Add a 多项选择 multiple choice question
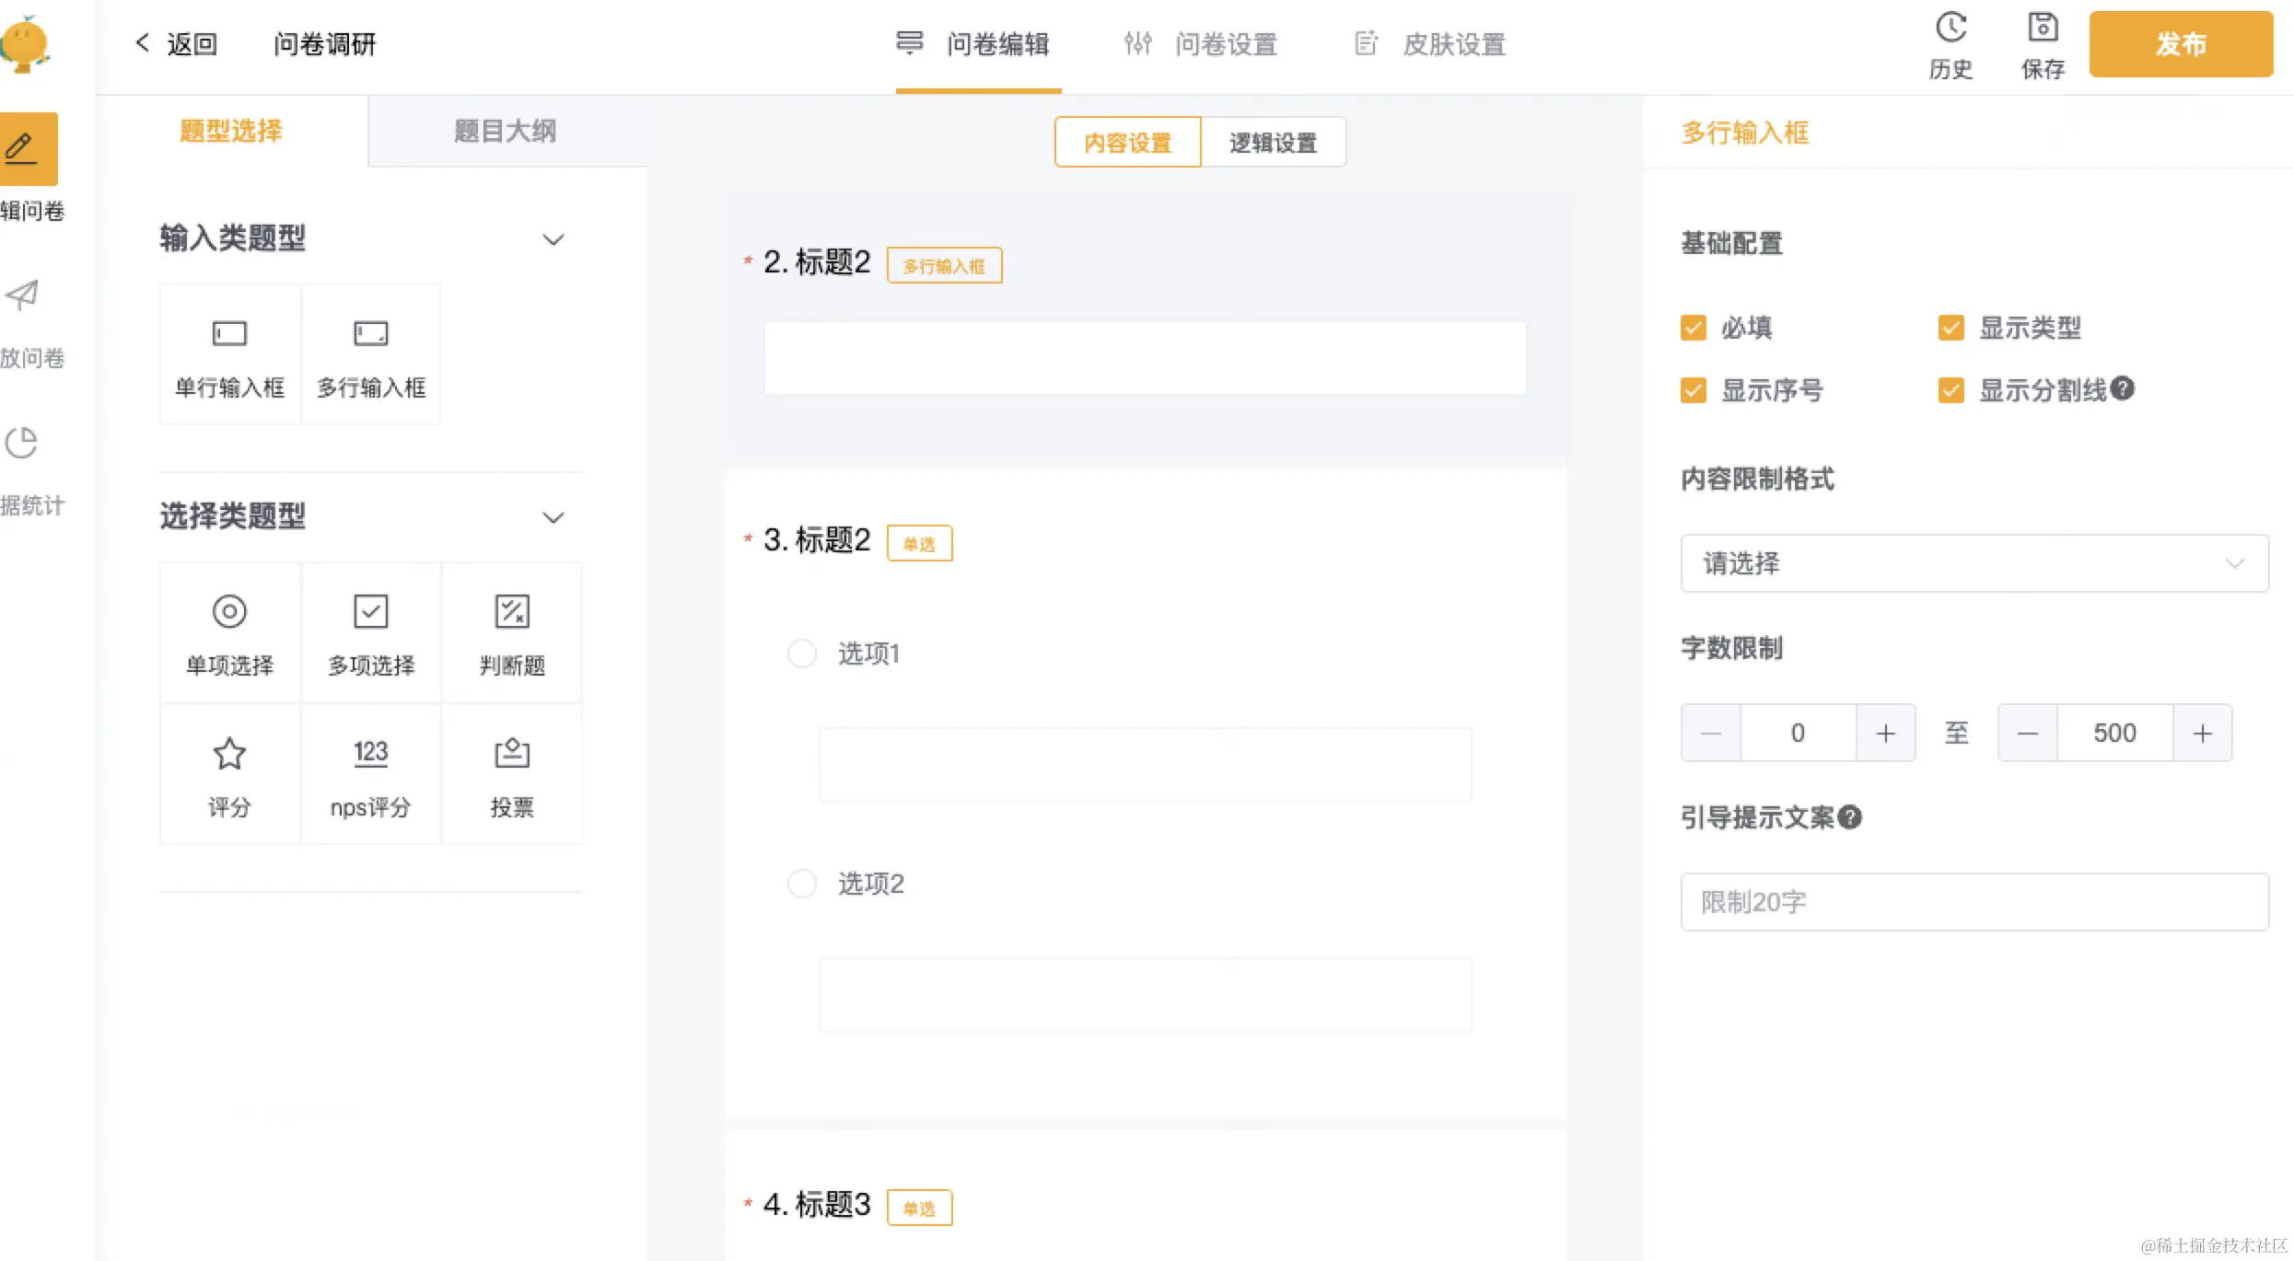 point(371,633)
